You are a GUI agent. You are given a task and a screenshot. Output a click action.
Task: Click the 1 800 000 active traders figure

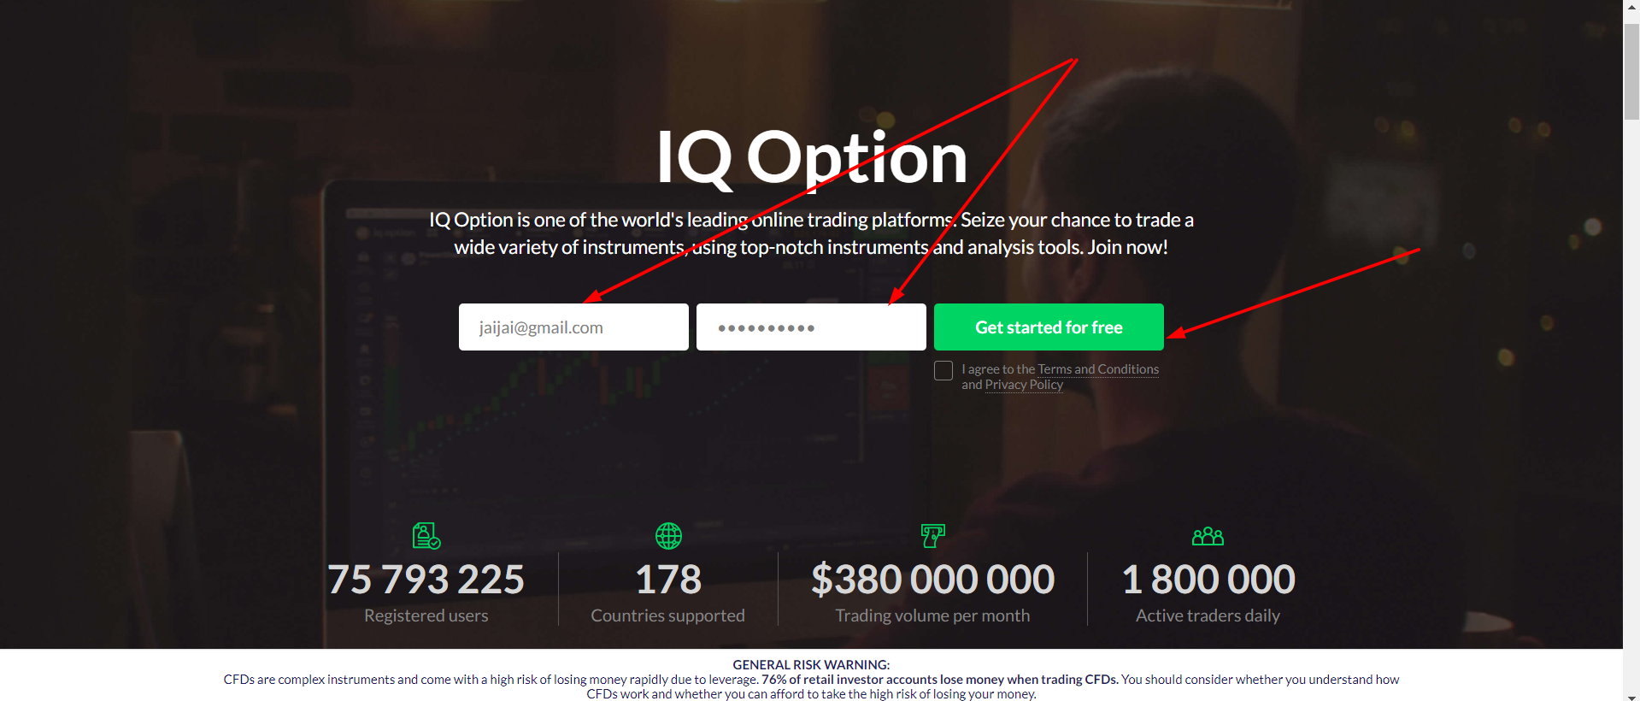pyautogui.click(x=1208, y=580)
